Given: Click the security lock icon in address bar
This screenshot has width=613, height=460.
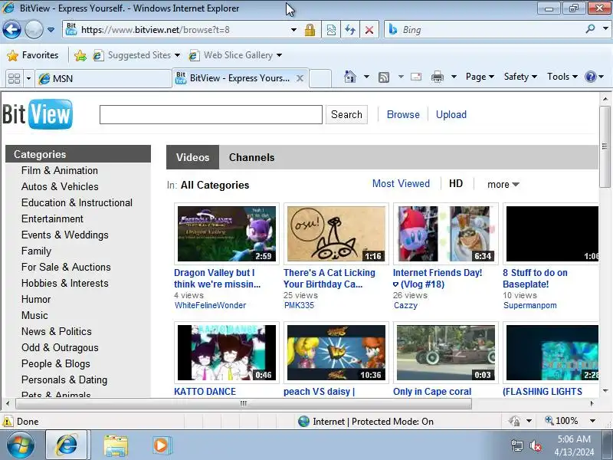Looking at the screenshot, I should [310, 30].
